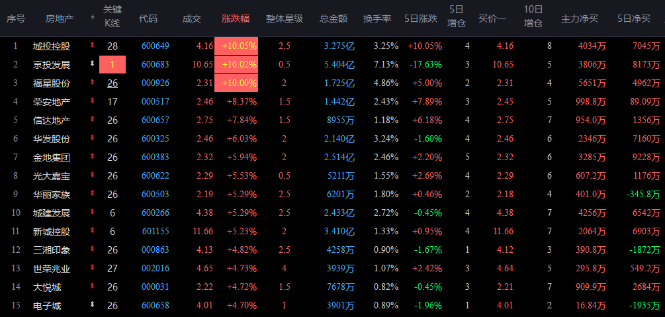
Task: Click the 5日增仓 column header
Action: point(457,16)
